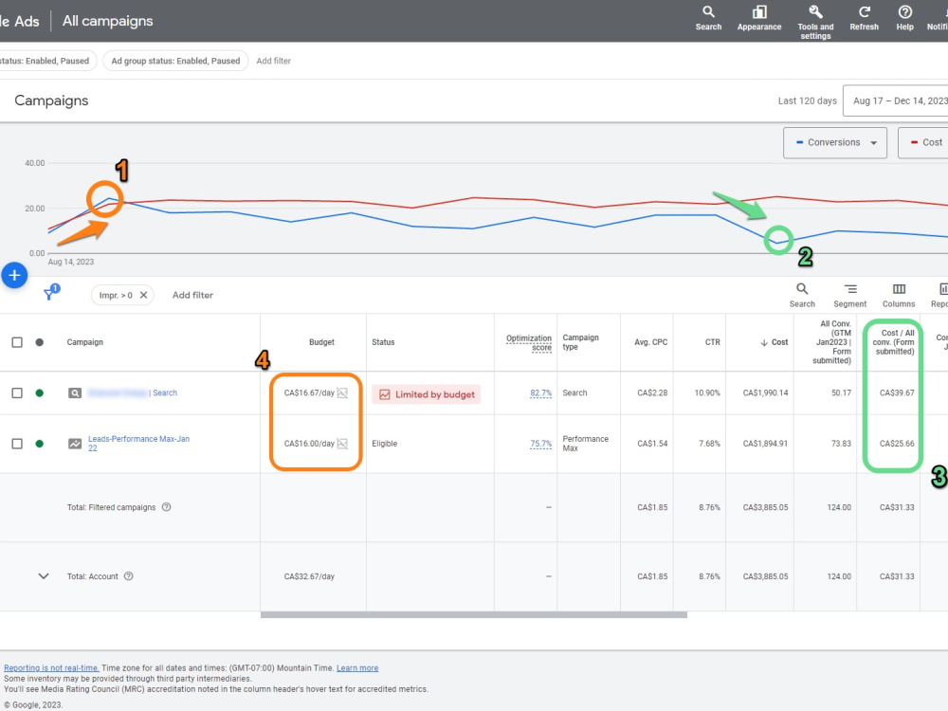Open Leads-Performance Max-Jan 22 campaign
Image resolution: width=948 pixels, height=711 pixels.
click(x=138, y=443)
